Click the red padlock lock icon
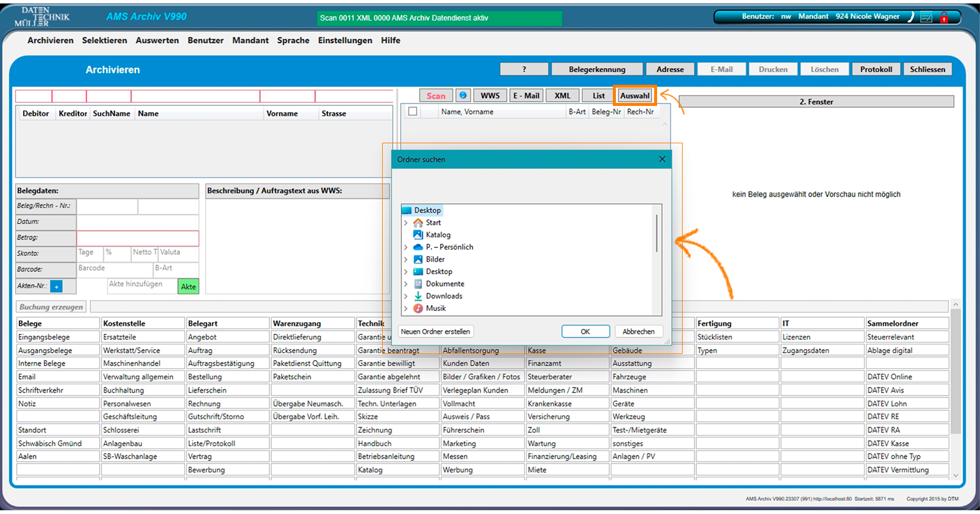980x514 pixels. (944, 17)
